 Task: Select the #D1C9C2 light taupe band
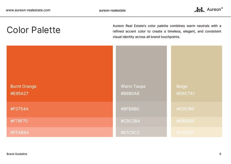(141, 132)
